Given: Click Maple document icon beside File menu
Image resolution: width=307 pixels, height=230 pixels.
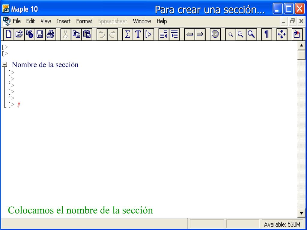Looking at the screenshot, I should point(7,21).
